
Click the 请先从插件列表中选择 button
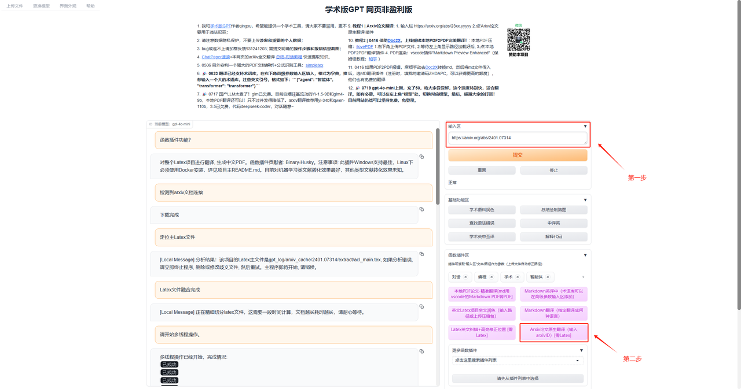(518, 378)
